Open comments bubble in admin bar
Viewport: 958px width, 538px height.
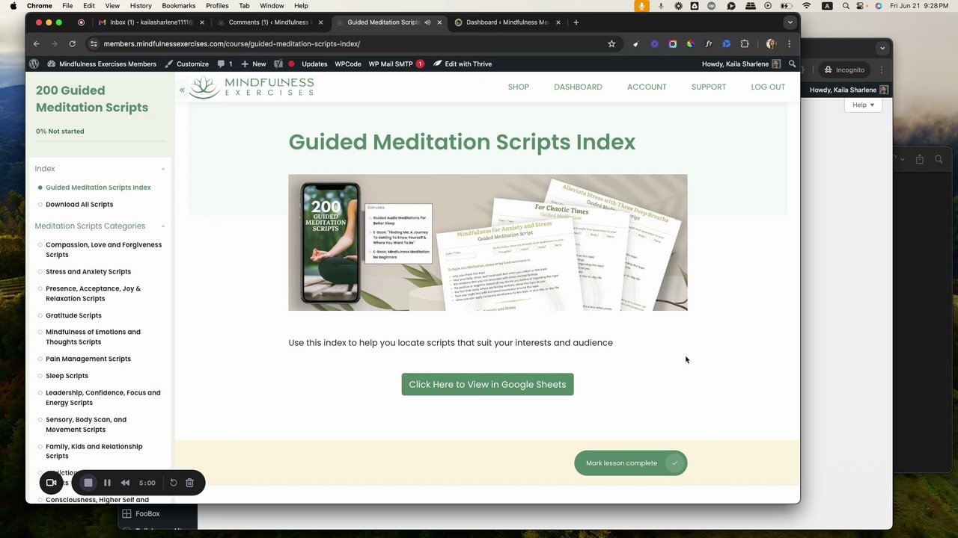(x=225, y=64)
